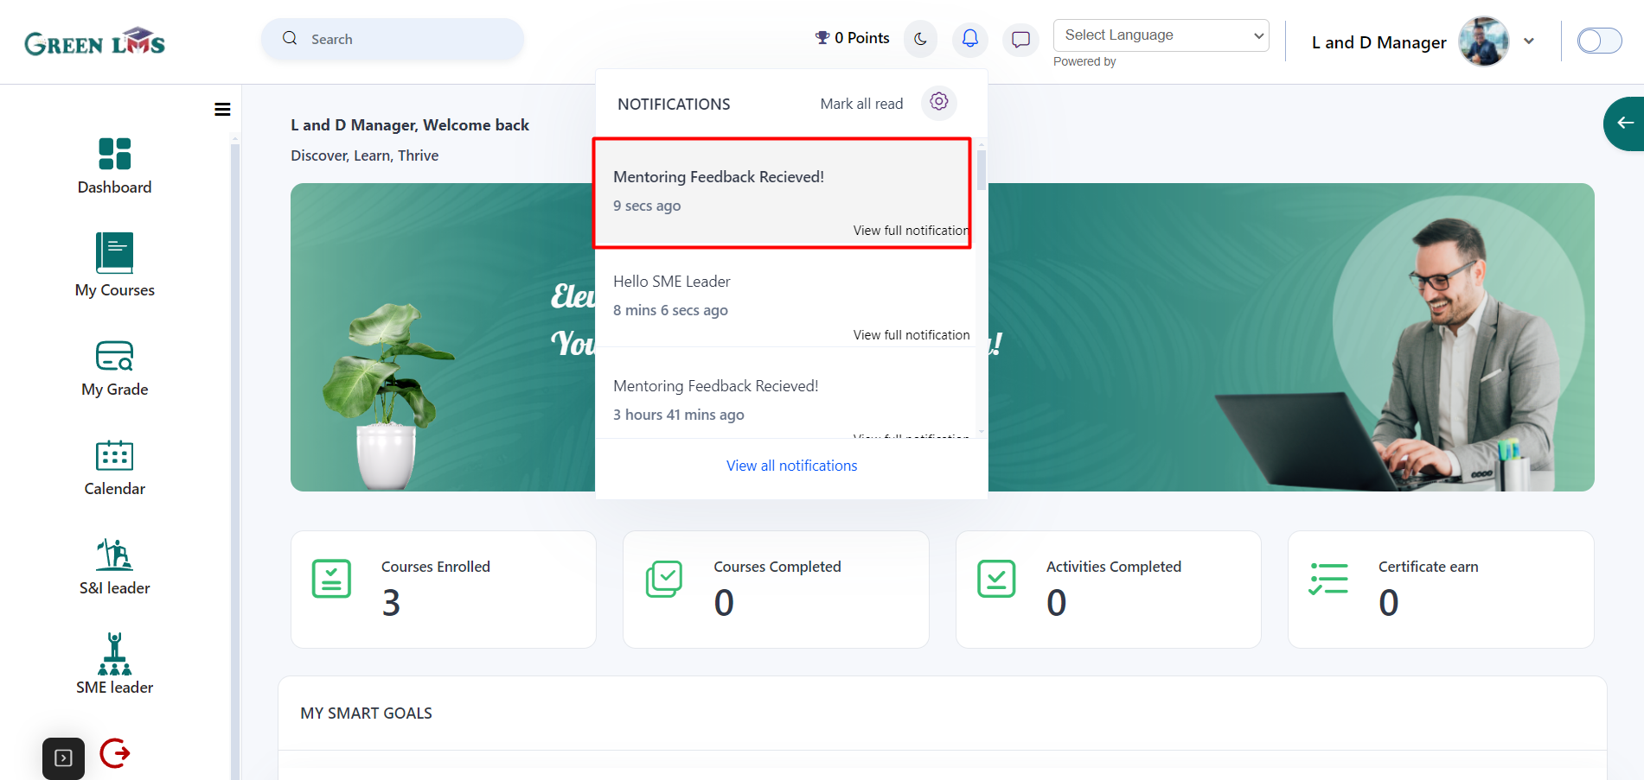Click the green back arrow button at right edge

click(x=1624, y=124)
